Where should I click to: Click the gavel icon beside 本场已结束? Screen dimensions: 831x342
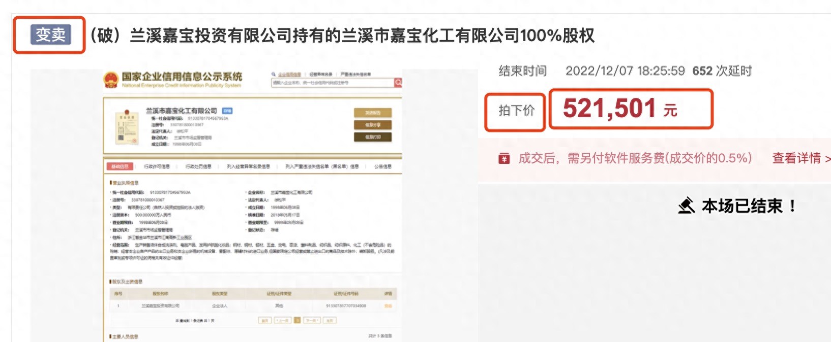coord(687,206)
